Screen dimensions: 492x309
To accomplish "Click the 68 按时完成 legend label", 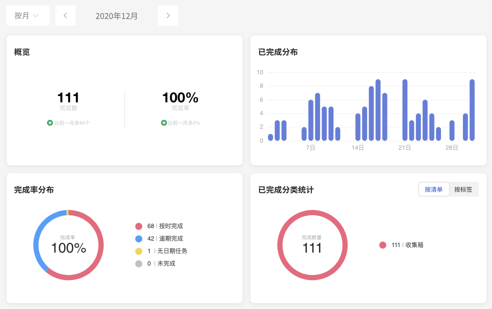I will pos(165,226).
